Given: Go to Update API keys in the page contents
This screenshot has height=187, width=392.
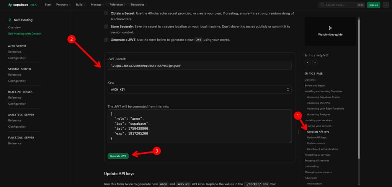Looking at the screenshot, I should (317, 138).
